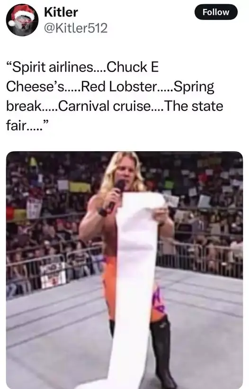Open the attached wrestling photo

click(x=124, y=270)
